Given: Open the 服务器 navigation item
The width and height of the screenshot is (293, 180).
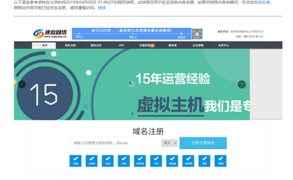Looking at the screenshot, I should (x=172, y=45).
